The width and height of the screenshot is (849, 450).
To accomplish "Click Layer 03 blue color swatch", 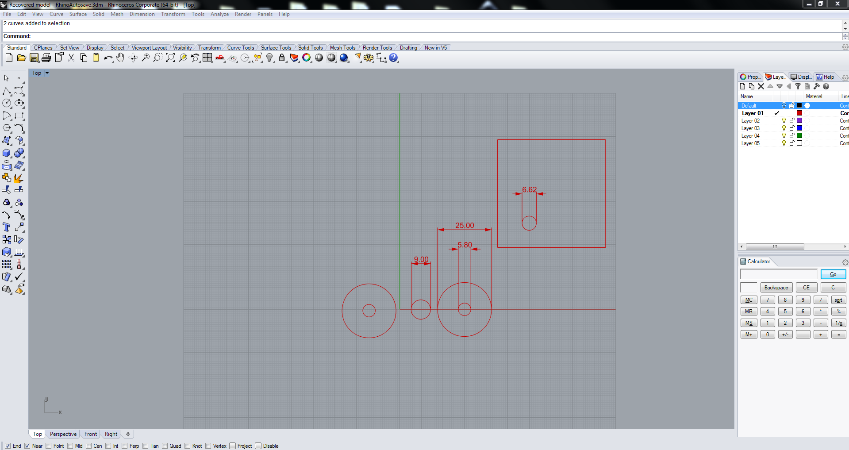I will [x=799, y=128].
